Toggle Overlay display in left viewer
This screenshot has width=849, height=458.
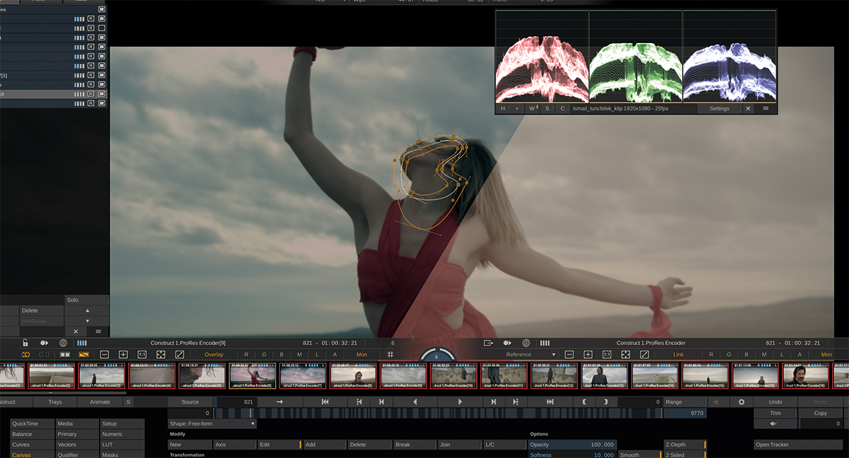214,354
